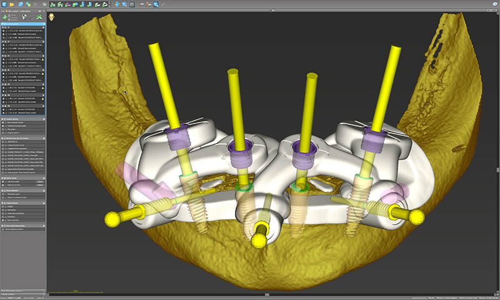
Task: Click the green plus add implant icon
Action: pos(6,17)
